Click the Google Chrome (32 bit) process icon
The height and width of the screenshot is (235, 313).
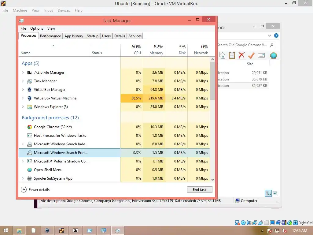tap(30, 127)
